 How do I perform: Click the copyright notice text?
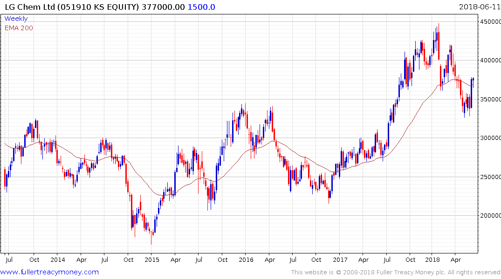(x=396, y=272)
